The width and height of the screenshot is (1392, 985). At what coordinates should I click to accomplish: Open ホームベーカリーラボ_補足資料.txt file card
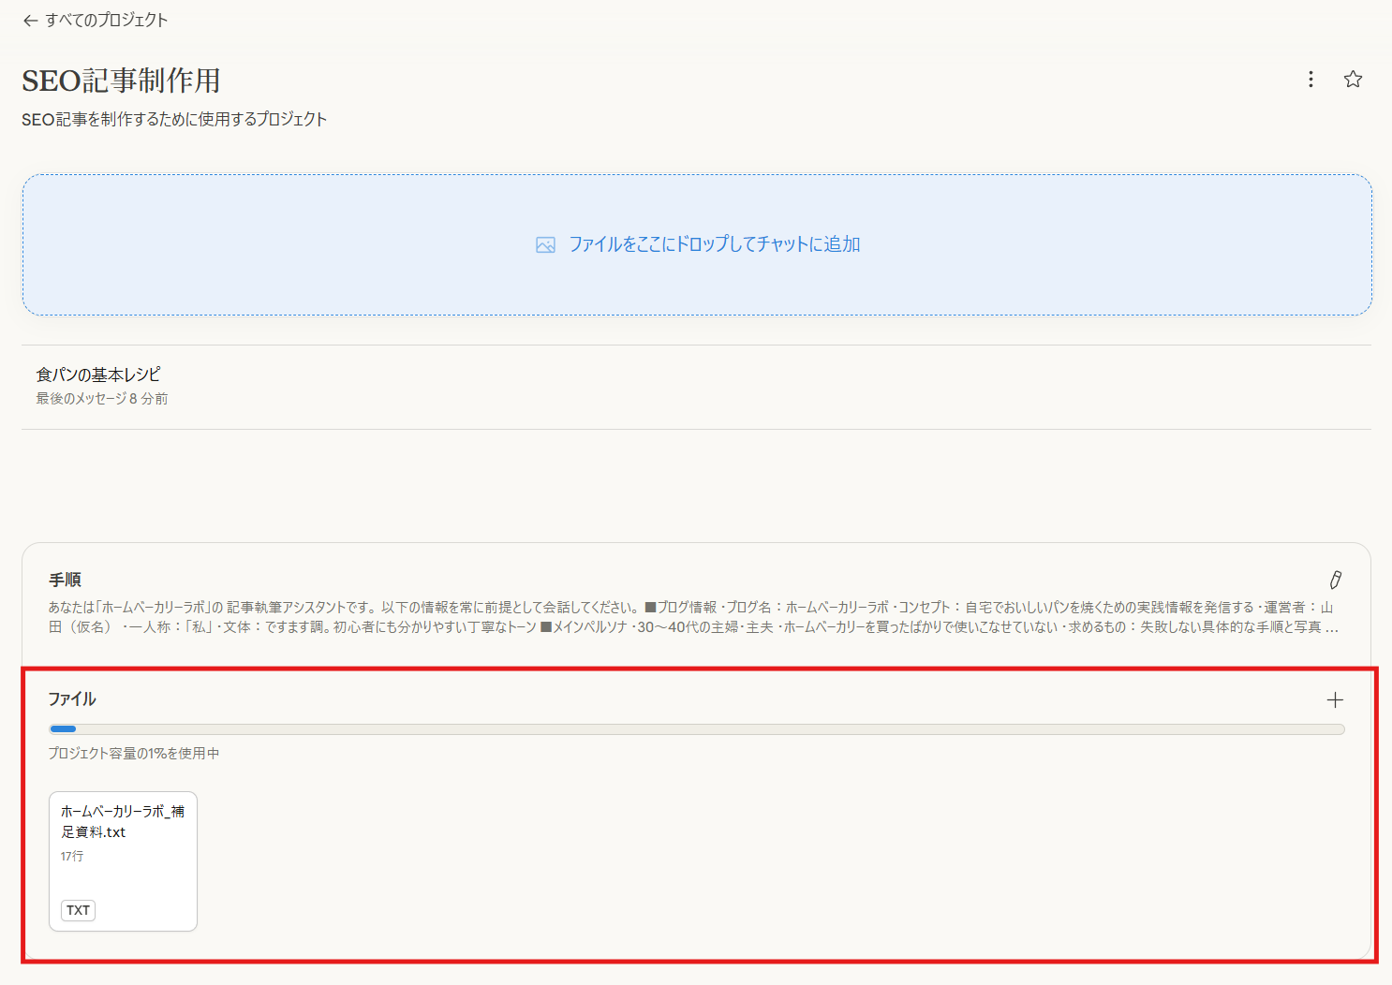[x=123, y=860]
